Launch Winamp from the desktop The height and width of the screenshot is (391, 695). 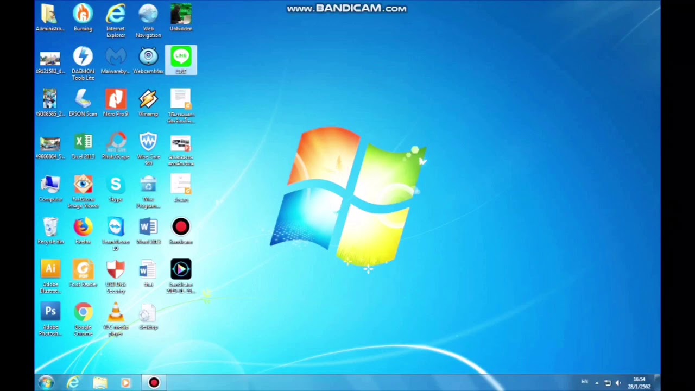click(x=148, y=103)
